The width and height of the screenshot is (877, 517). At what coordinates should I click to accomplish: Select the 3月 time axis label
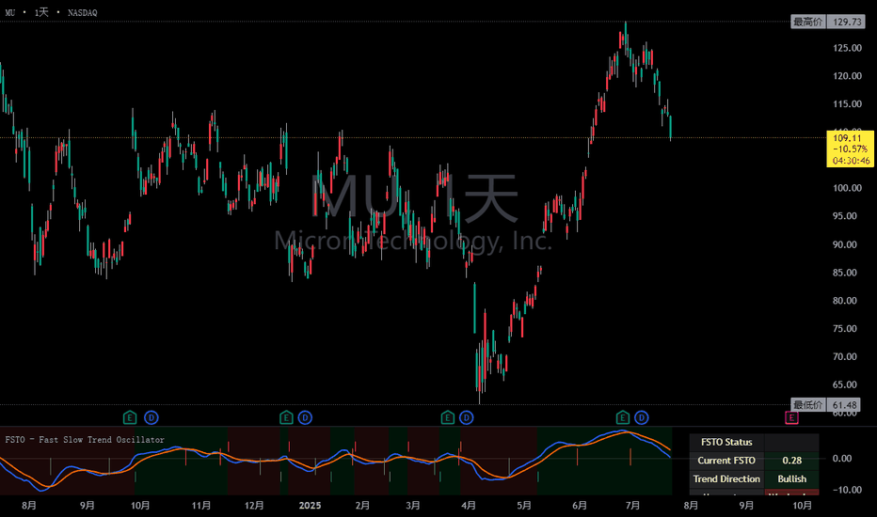(x=413, y=506)
